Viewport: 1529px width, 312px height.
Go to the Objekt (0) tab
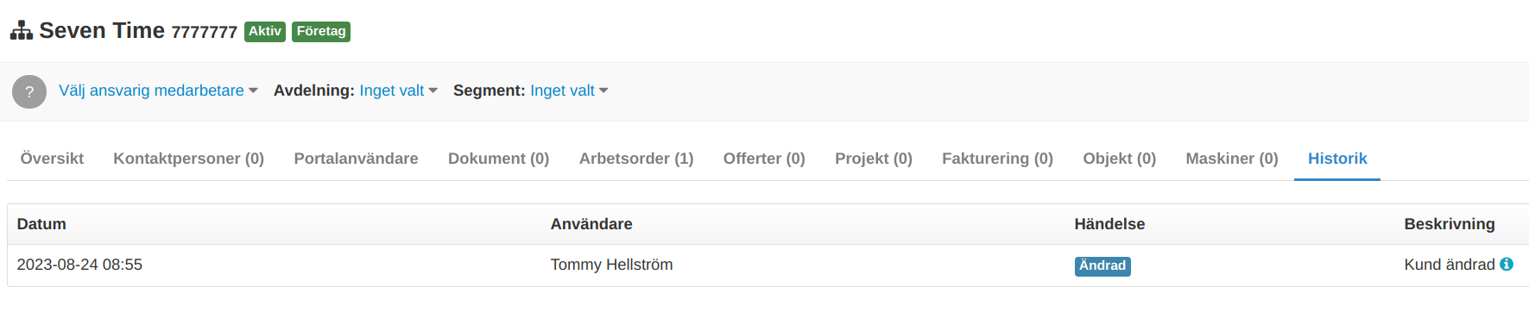[x=1119, y=159]
